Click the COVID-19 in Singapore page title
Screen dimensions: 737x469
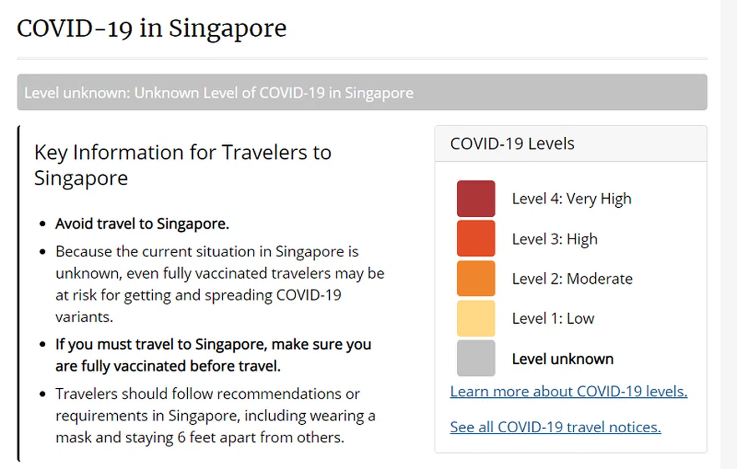(152, 28)
